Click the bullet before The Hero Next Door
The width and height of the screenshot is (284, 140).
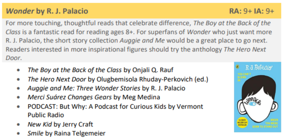pyautogui.click(x=19, y=79)
